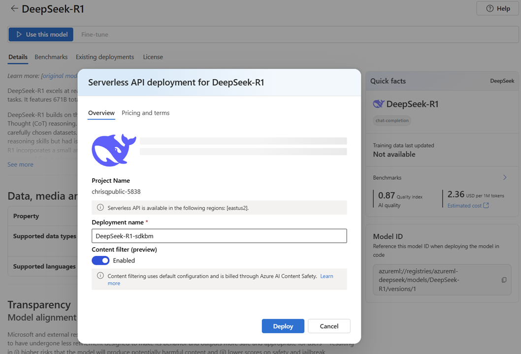Image resolution: width=521 pixels, height=354 pixels.
Task: Click the Deployment name input field
Action: click(x=219, y=236)
